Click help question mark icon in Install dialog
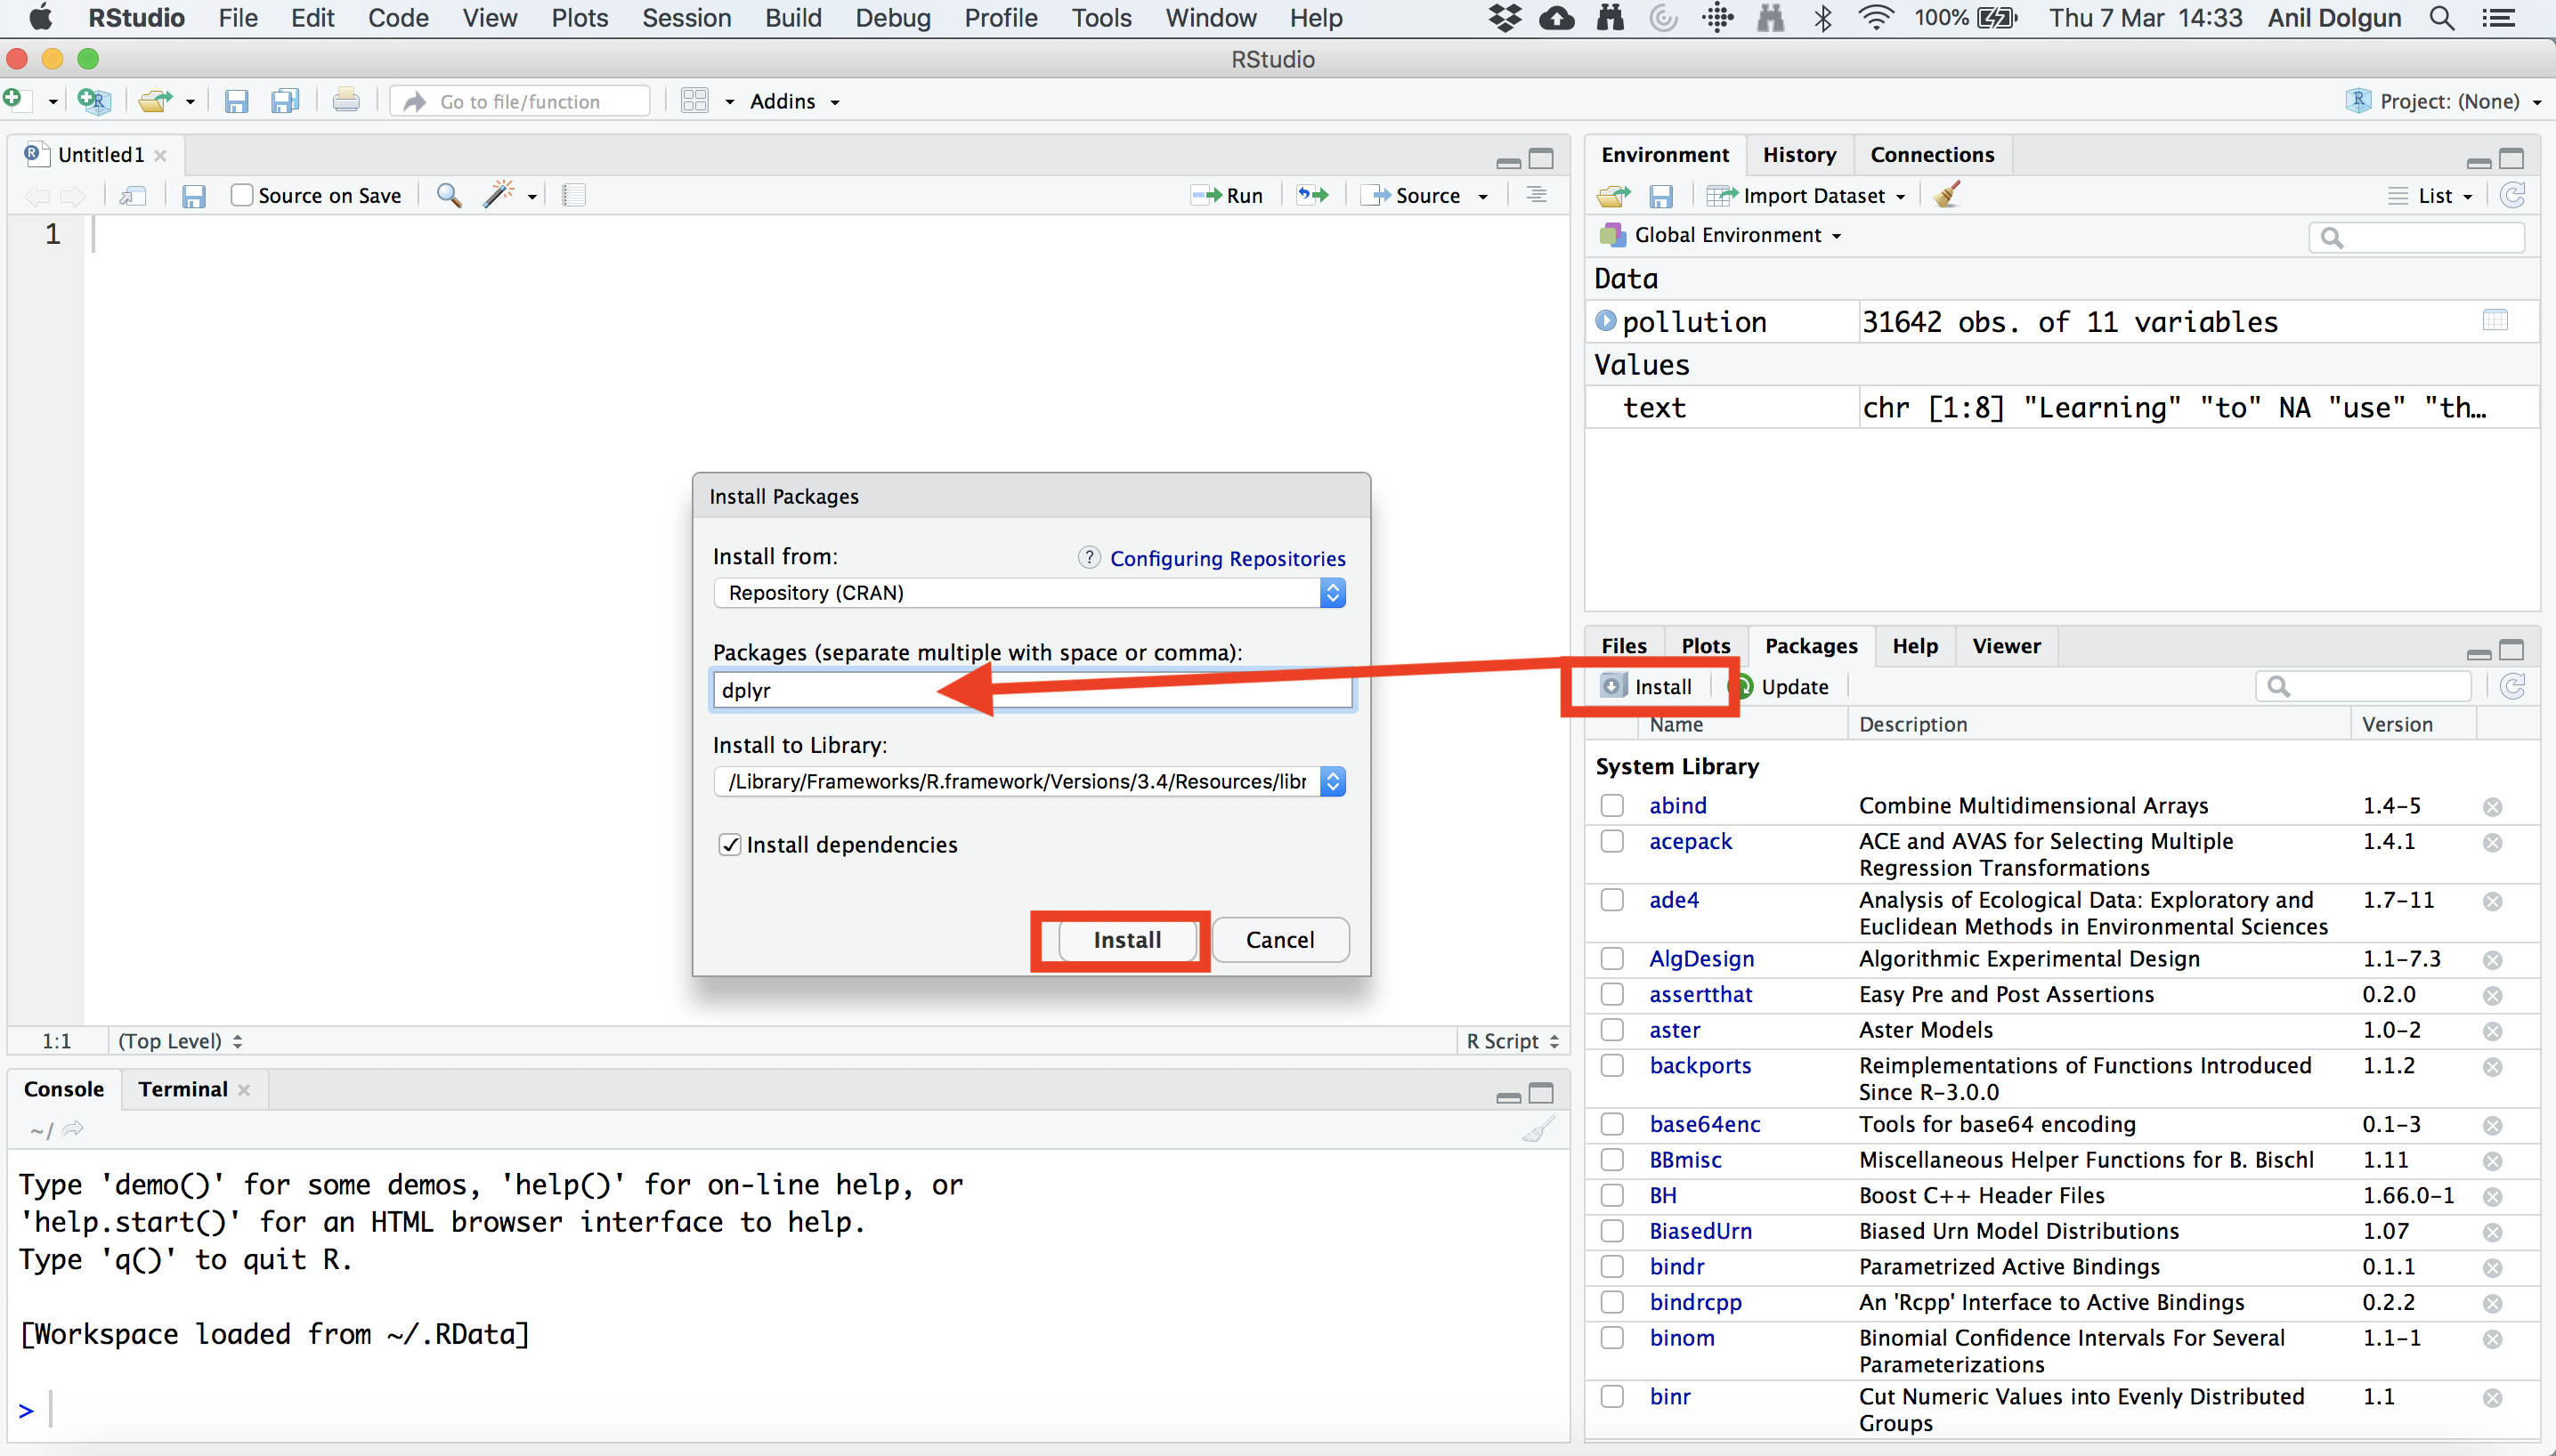The width and height of the screenshot is (2556, 1456). (1090, 558)
